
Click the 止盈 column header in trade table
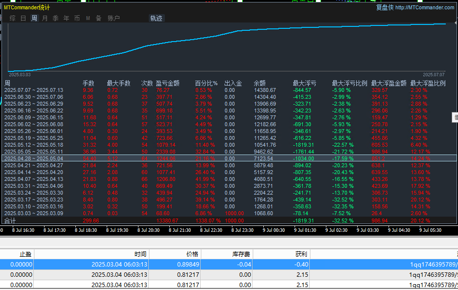25,254
